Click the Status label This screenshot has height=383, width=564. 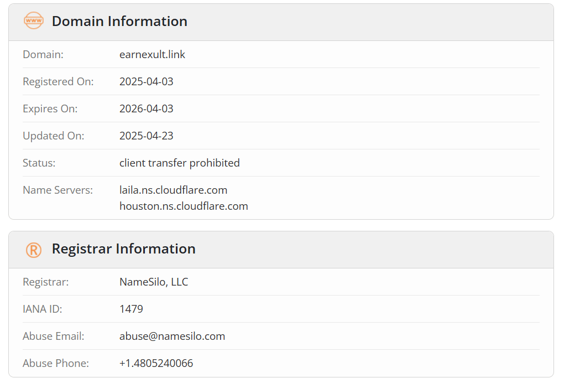pos(39,163)
